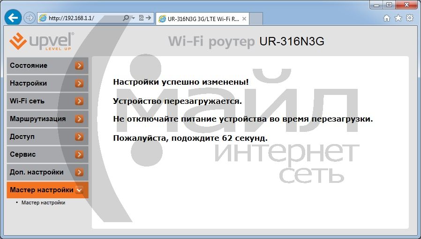
Task: Click the Мастер настройки sub-link
Action: point(43,203)
